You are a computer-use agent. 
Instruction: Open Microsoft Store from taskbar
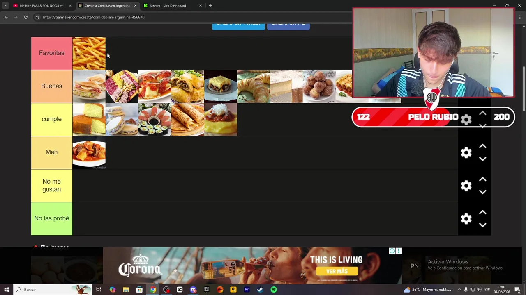pyautogui.click(x=139, y=290)
